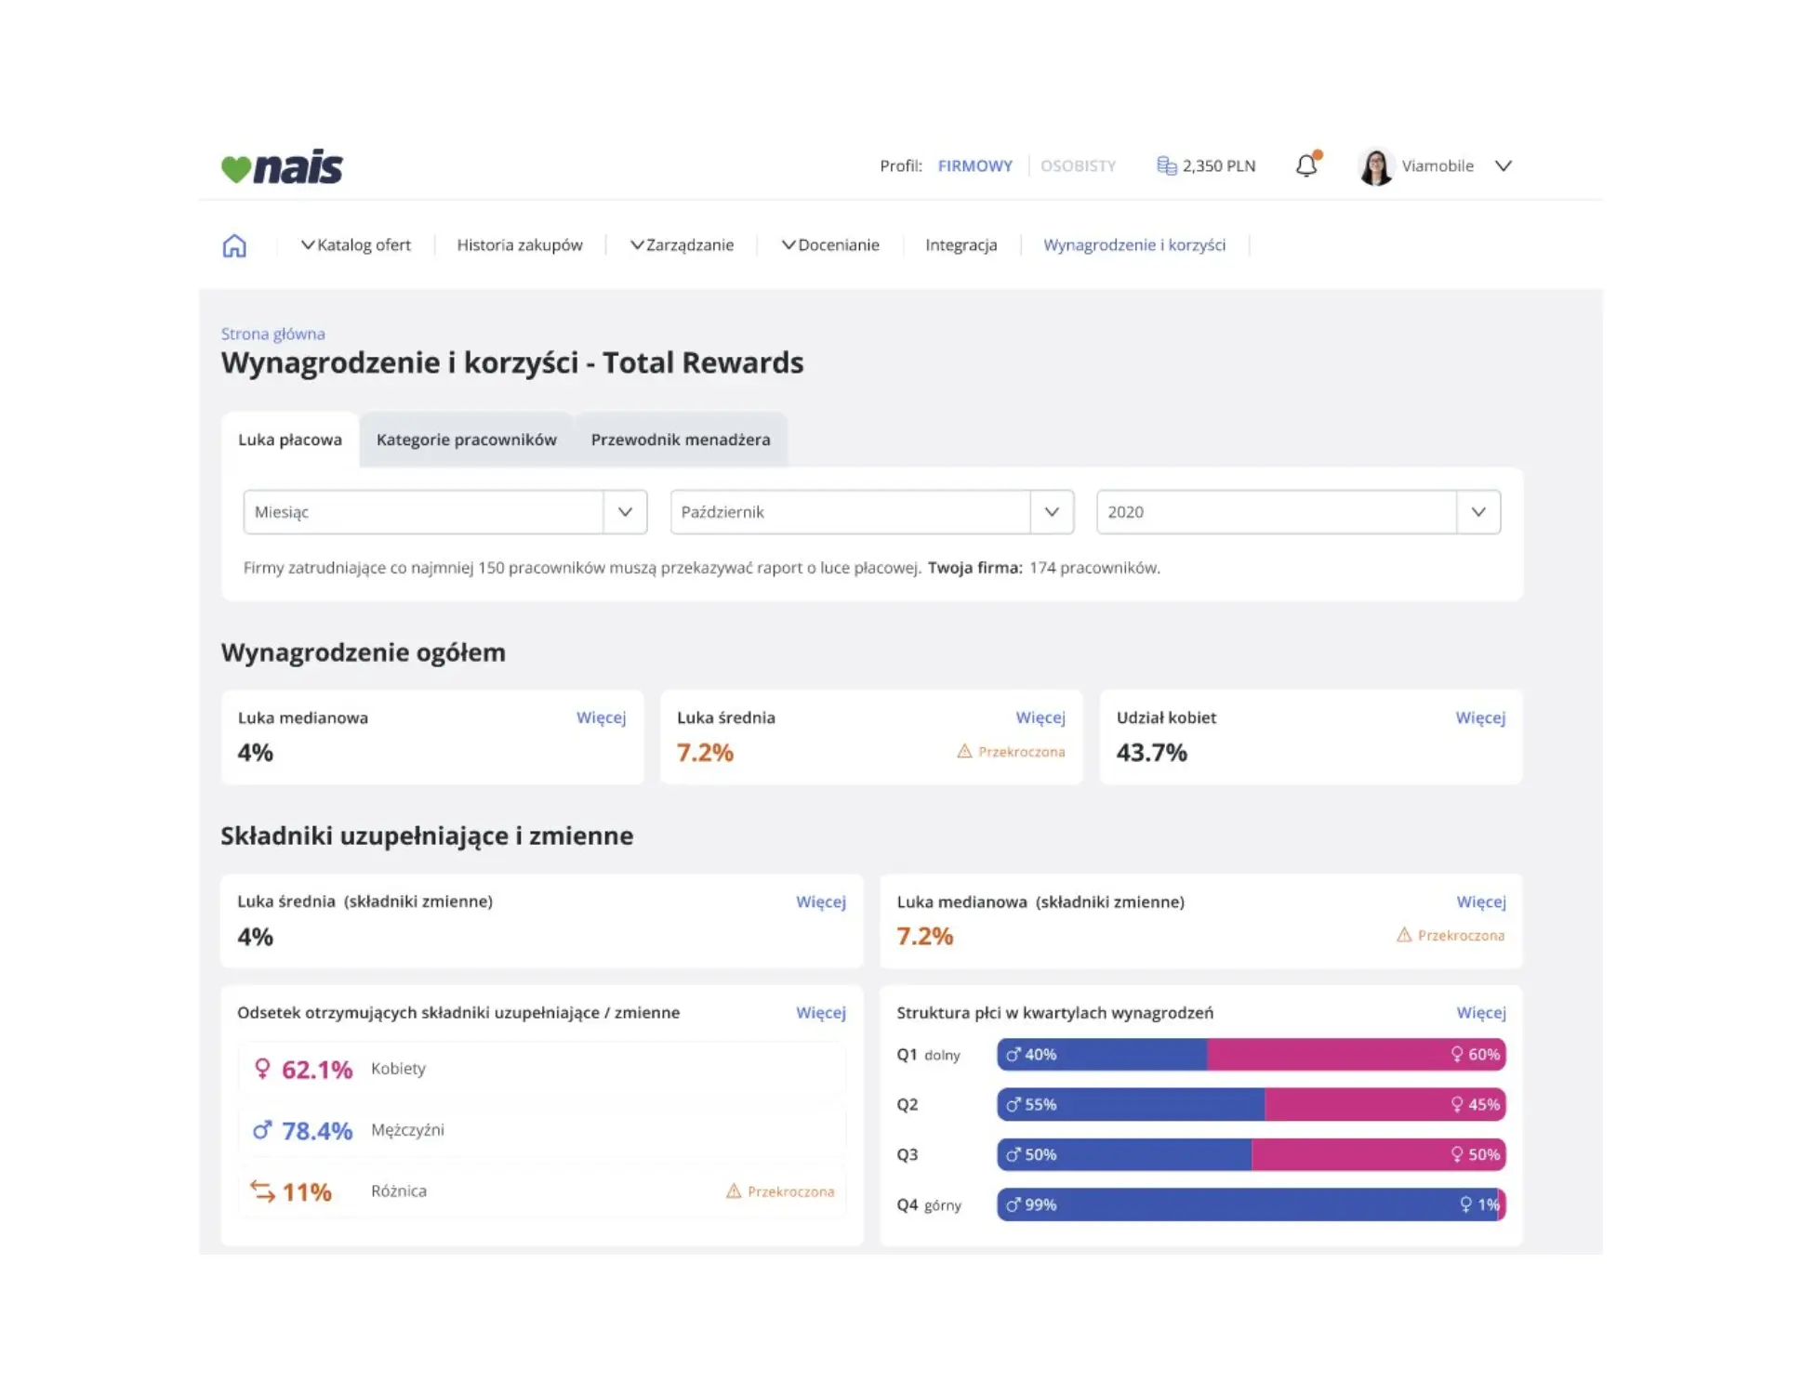Click the nais heart logo
This screenshot has height=1394, width=1802.
click(236, 168)
